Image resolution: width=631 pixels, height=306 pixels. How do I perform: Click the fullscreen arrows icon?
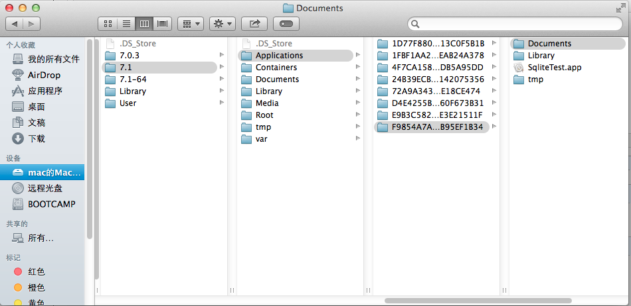click(x=621, y=8)
